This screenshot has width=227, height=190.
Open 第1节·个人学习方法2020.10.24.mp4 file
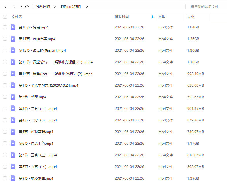48,85
